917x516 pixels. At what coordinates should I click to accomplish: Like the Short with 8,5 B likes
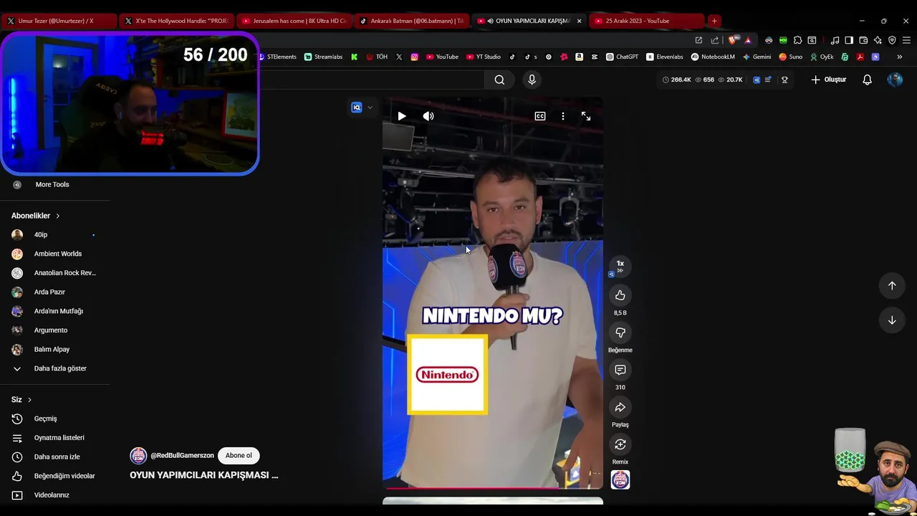click(x=620, y=295)
